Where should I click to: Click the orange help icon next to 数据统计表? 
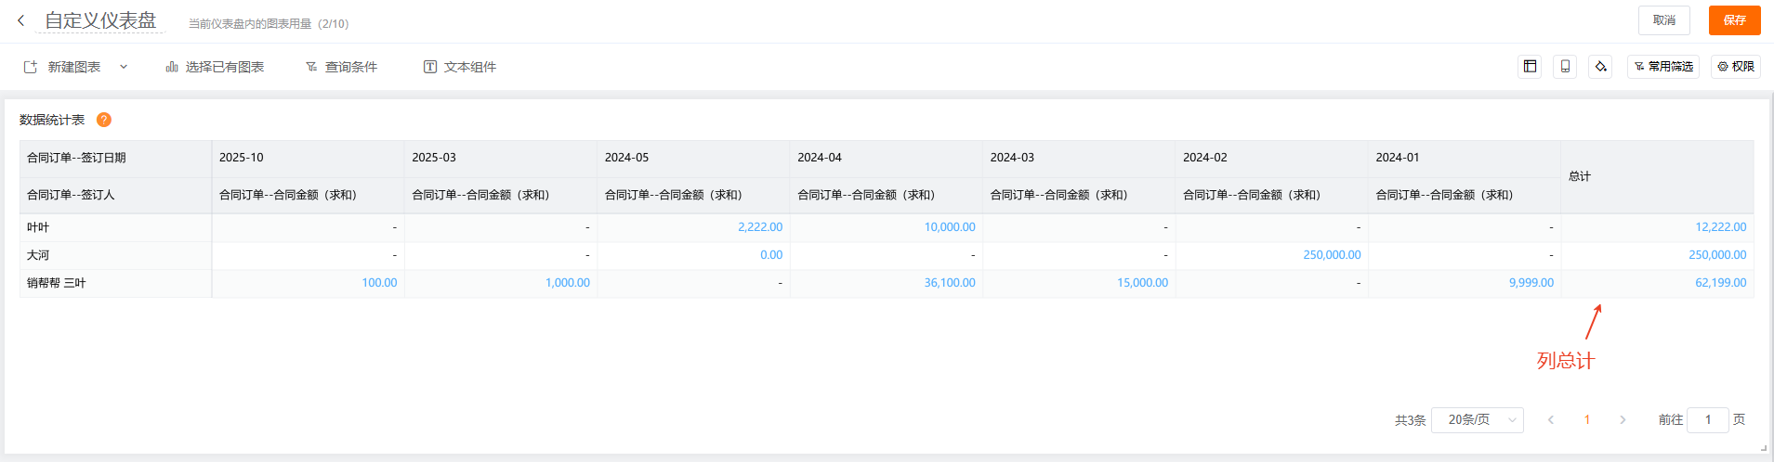pyautogui.click(x=104, y=120)
